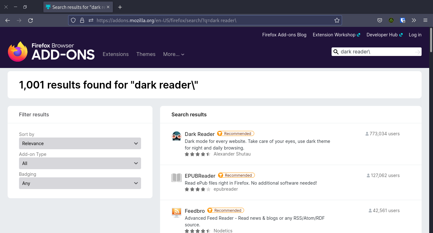Open the blue shield Bitwarden extension icon
This screenshot has width=433, height=233.
pyautogui.click(x=403, y=20)
